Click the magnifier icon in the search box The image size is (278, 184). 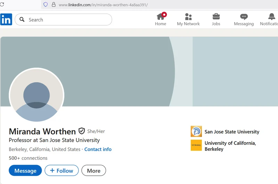click(x=22, y=20)
